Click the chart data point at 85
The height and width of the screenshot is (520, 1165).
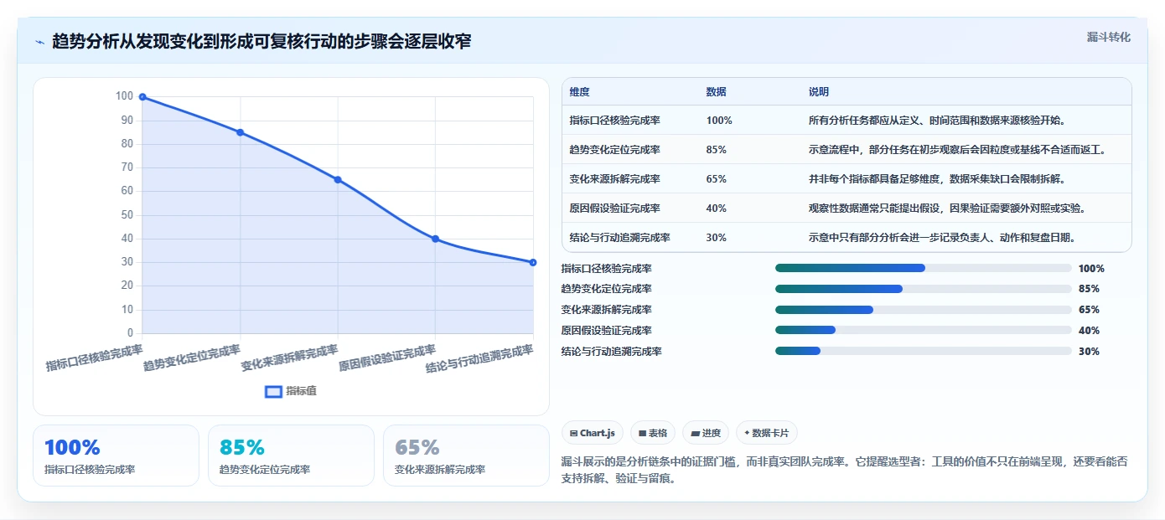pyautogui.click(x=240, y=132)
